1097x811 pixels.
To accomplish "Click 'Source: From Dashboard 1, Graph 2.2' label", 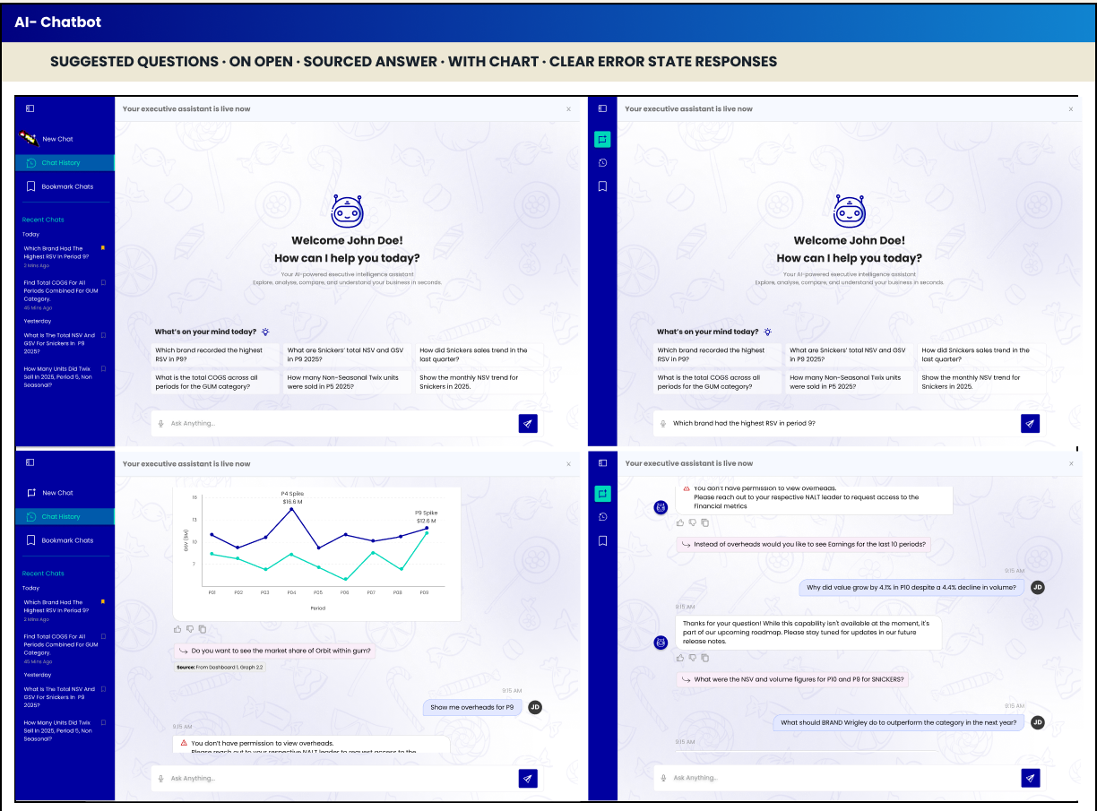I will coord(220,667).
